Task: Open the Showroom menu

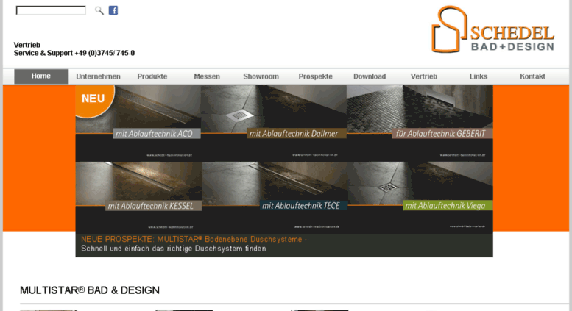Action: tap(261, 76)
